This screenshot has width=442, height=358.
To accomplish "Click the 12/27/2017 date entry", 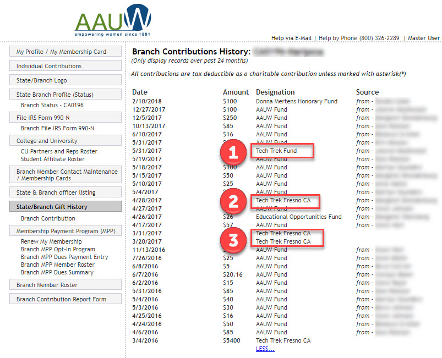I will pos(149,109).
